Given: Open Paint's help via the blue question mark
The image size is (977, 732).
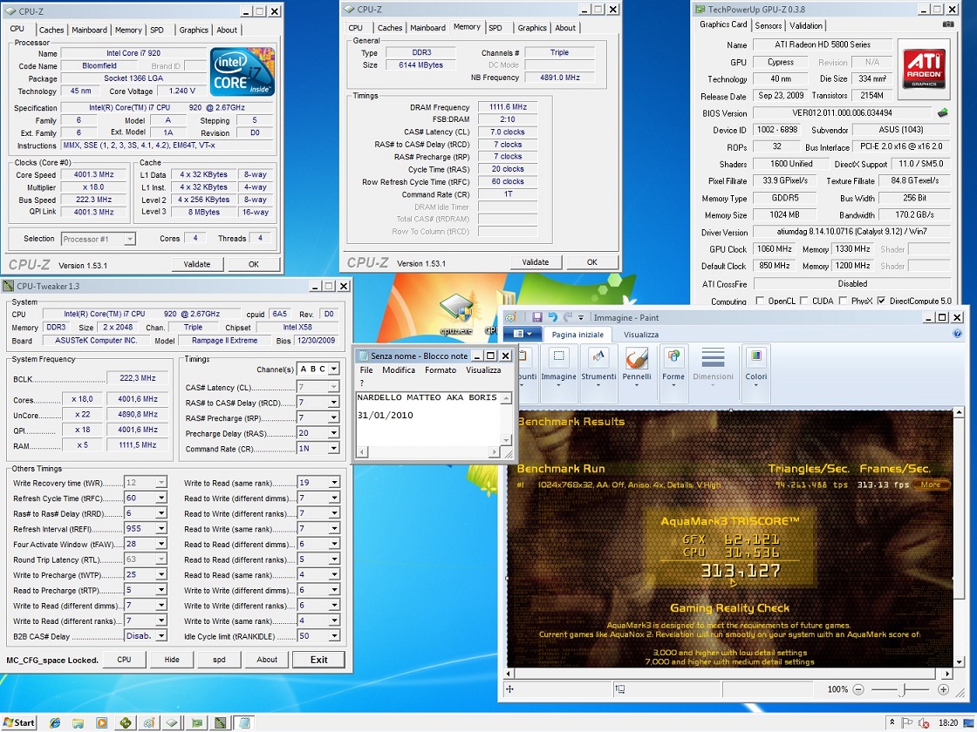Looking at the screenshot, I should click(957, 335).
